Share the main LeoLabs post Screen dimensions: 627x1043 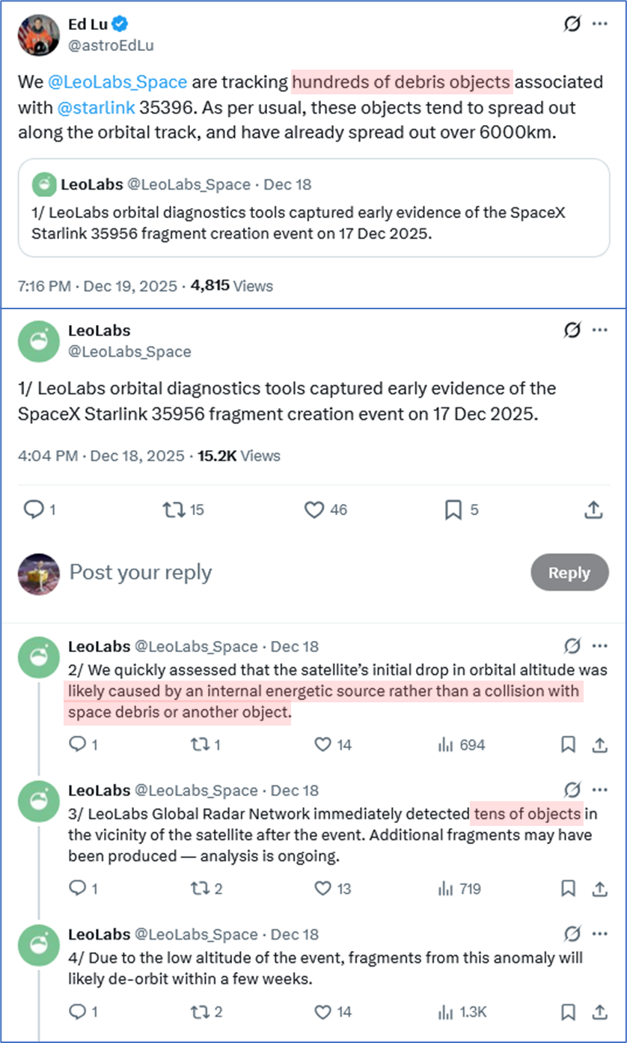[593, 510]
